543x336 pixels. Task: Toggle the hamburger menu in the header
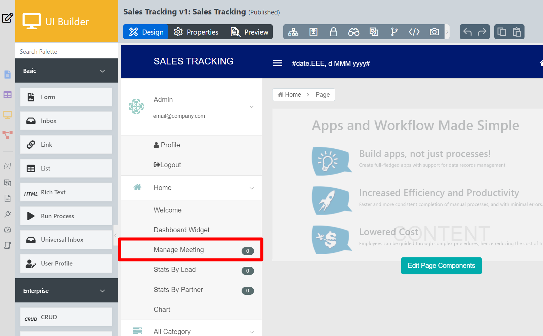pos(278,63)
